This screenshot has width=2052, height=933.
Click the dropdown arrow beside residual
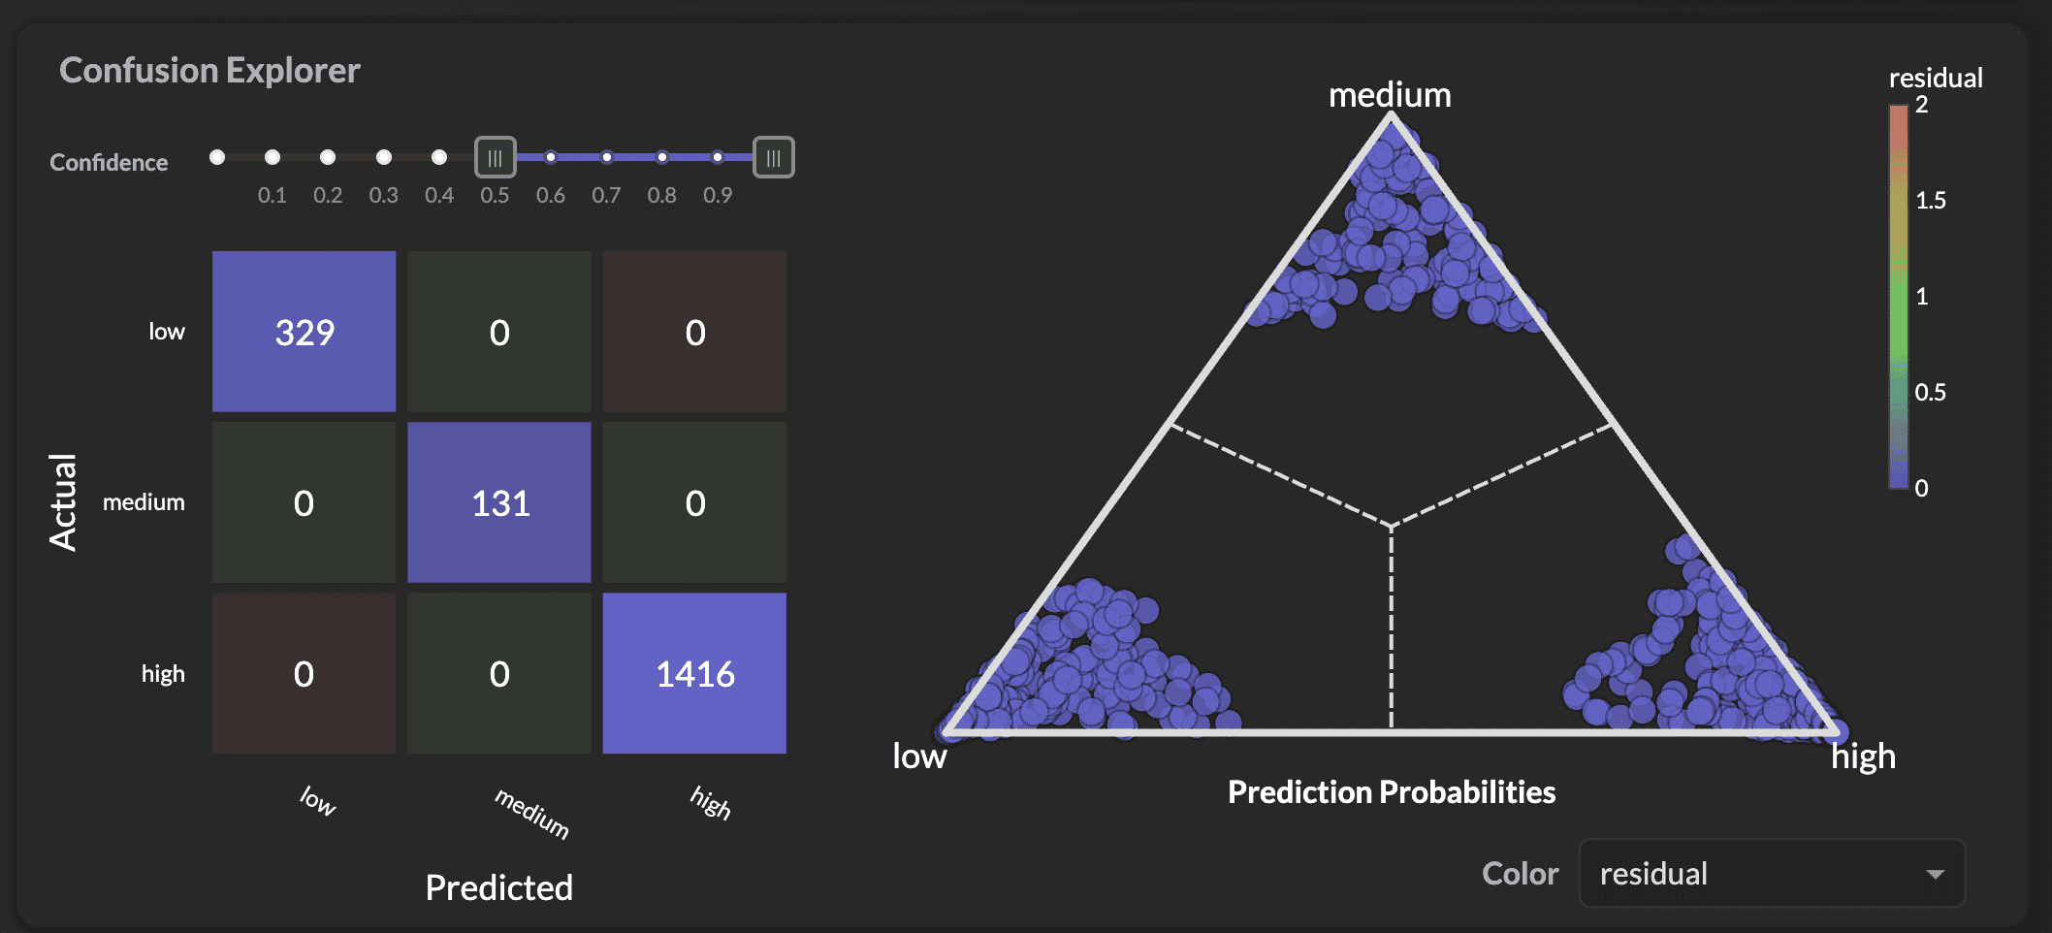1937,874
